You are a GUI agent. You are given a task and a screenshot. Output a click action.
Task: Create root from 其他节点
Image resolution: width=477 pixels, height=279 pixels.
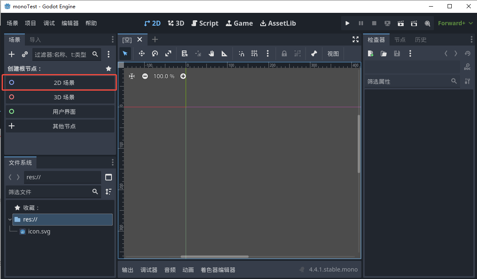(60, 126)
